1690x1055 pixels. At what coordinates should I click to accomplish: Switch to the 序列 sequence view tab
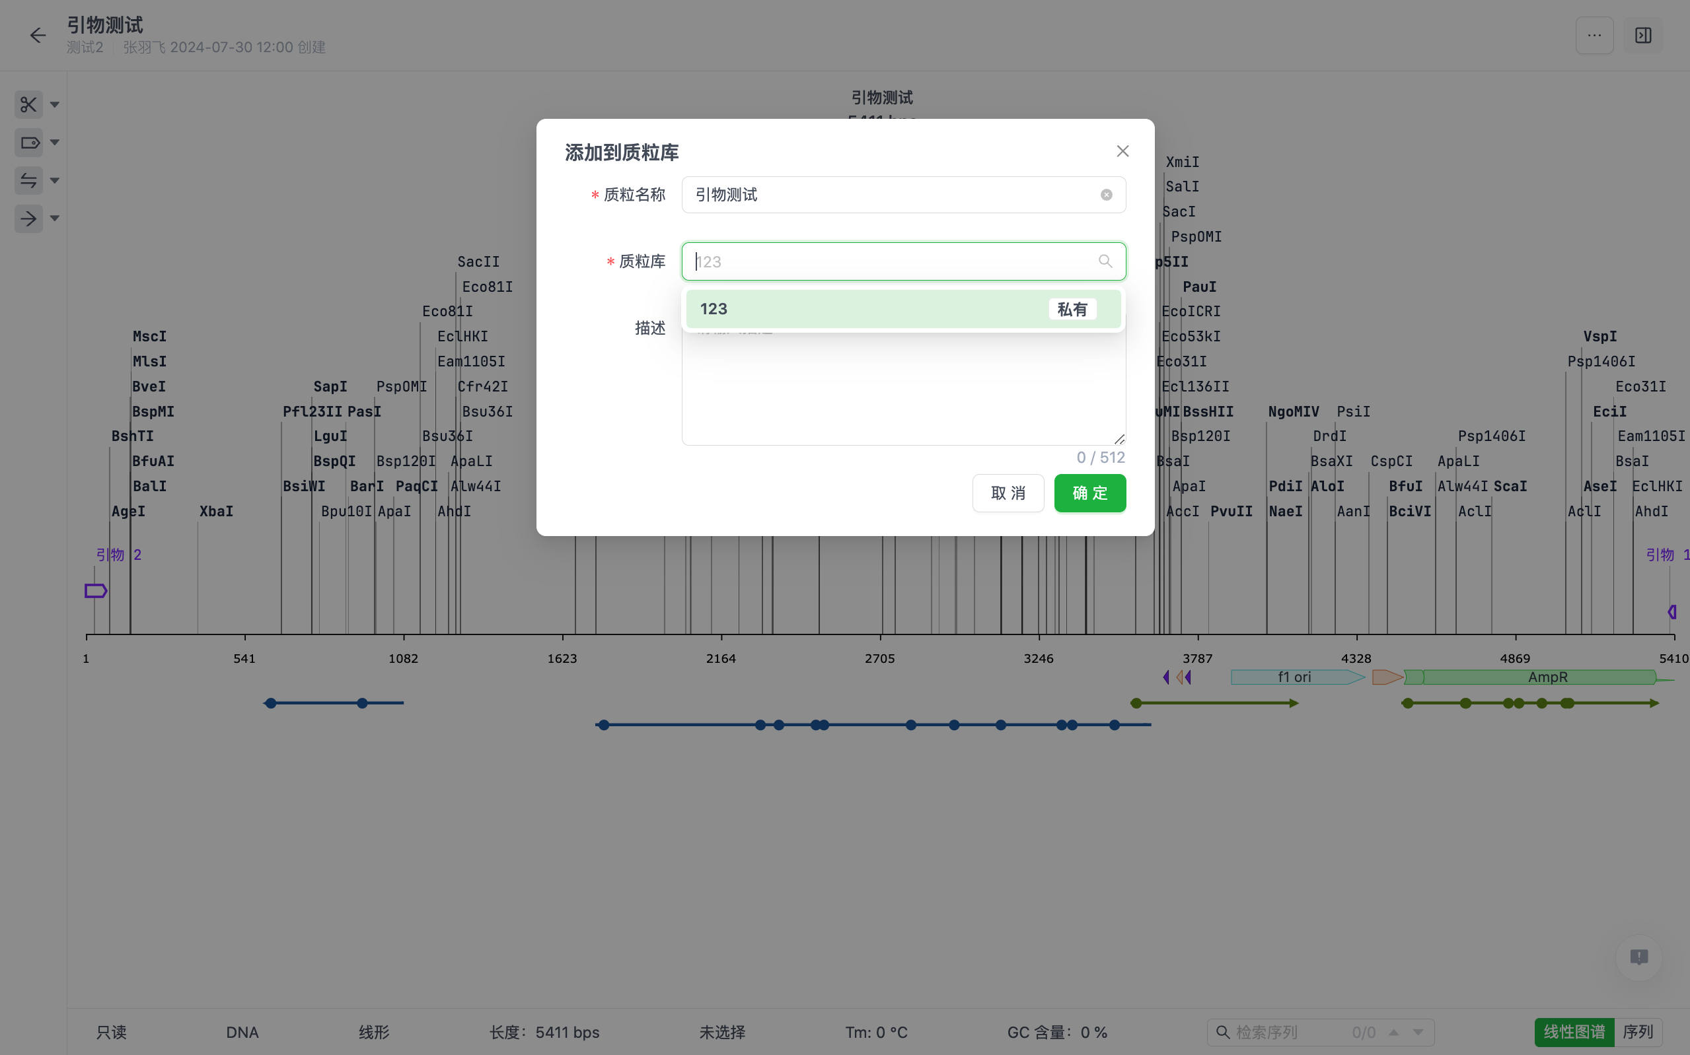(x=1637, y=1032)
